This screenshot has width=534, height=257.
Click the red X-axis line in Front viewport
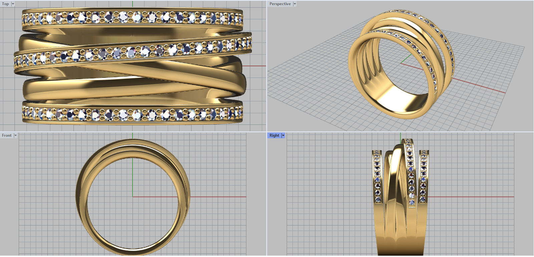217,197
